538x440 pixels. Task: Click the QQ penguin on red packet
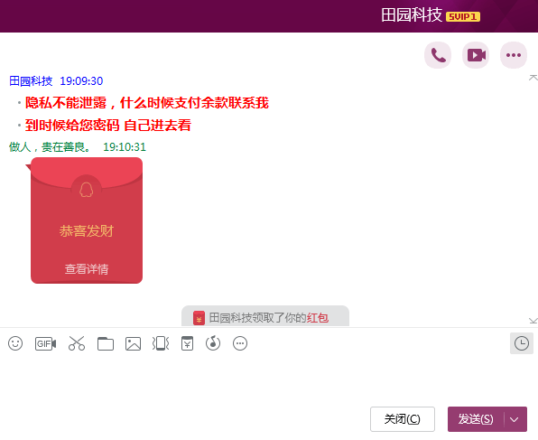(87, 190)
